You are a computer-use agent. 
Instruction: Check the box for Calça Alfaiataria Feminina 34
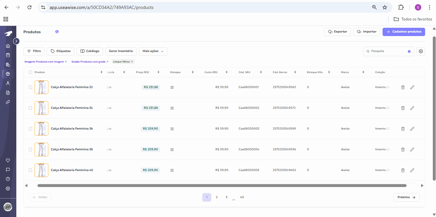30,108
